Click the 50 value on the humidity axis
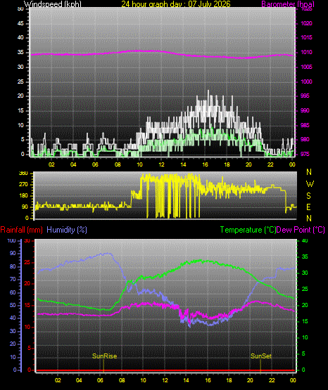 pos(13,305)
